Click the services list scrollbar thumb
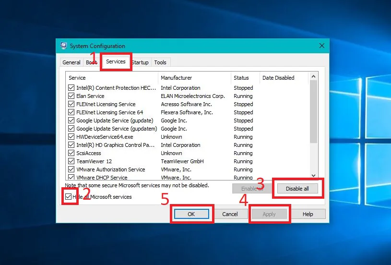 pos(313,111)
